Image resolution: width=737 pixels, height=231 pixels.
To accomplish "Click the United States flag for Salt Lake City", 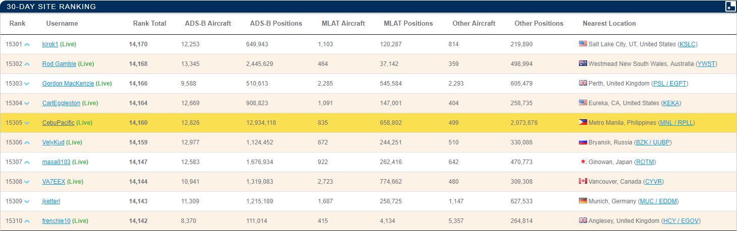I will click(x=583, y=44).
